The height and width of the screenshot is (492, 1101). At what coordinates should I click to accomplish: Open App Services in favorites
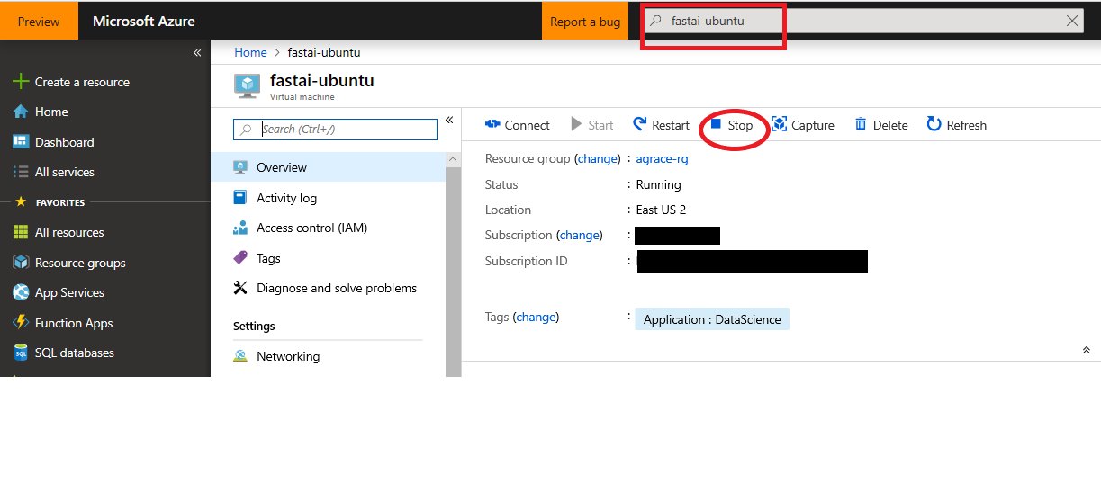(x=69, y=292)
